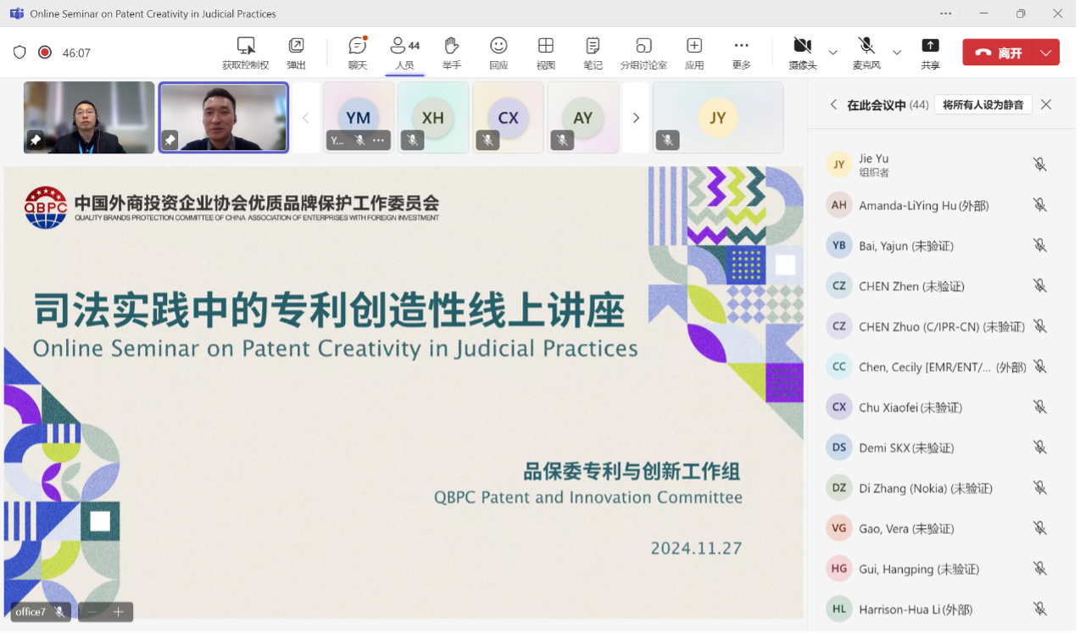
Task: Click the muted mic on the YM tile
Action: tap(359, 140)
